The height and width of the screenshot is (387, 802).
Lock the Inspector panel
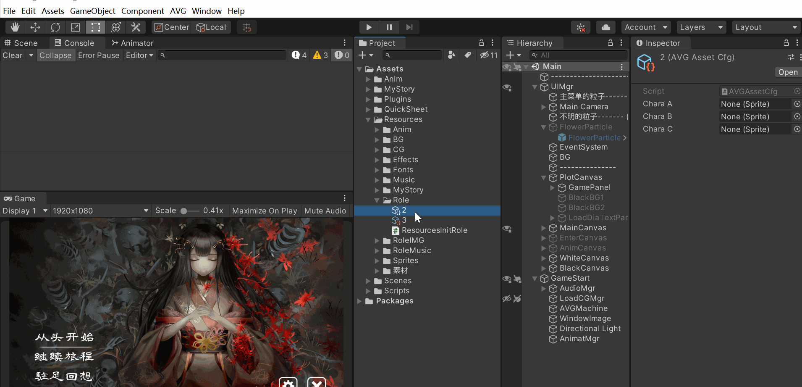pos(786,43)
